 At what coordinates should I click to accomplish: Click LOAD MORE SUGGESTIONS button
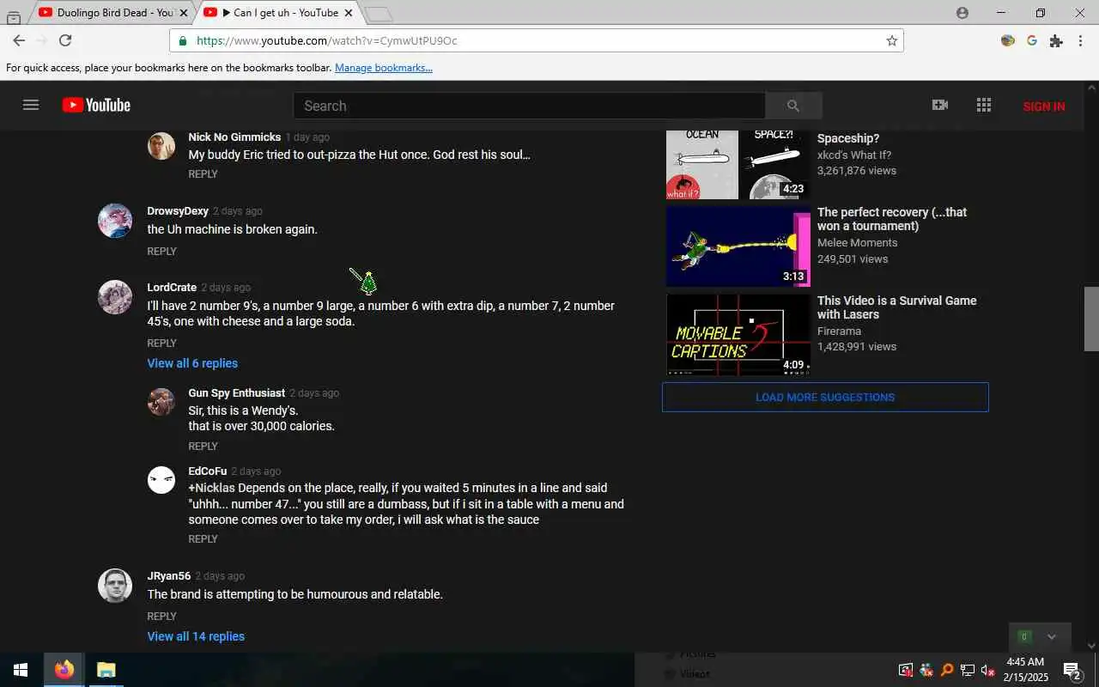(x=825, y=398)
